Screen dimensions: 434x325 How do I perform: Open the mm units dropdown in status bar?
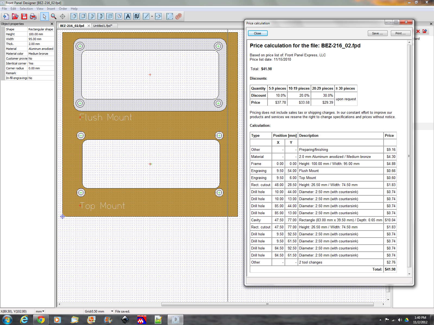pyautogui.click(x=43, y=311)
